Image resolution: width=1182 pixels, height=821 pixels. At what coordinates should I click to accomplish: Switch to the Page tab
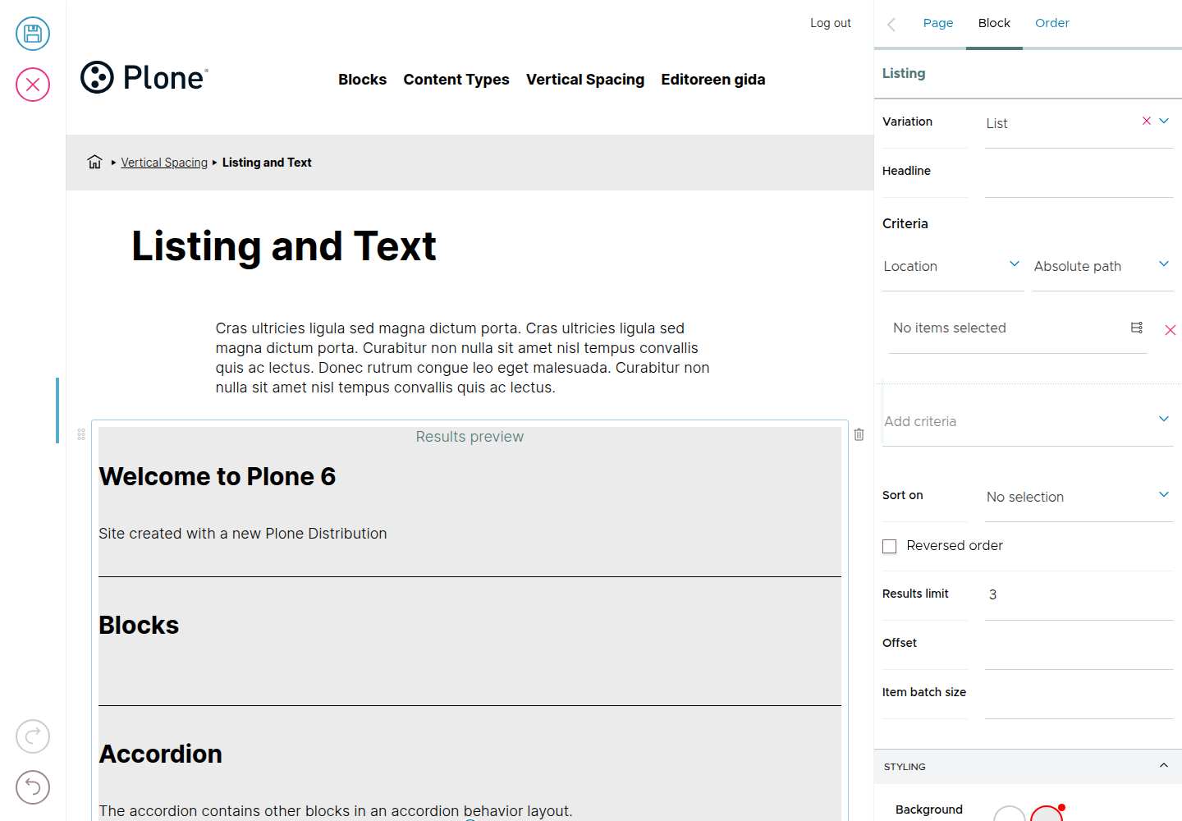[x=938, y=23]
